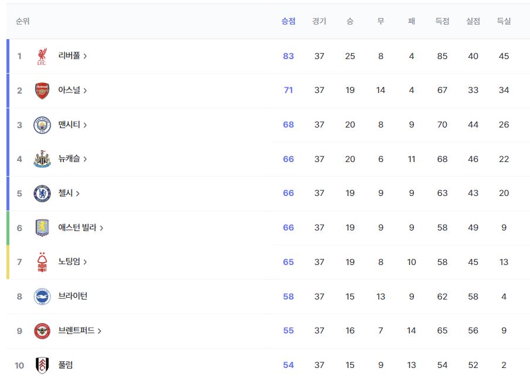Sort by 승점 column header
This screenshot has height=382, width=530.
[x=288, y=21]
